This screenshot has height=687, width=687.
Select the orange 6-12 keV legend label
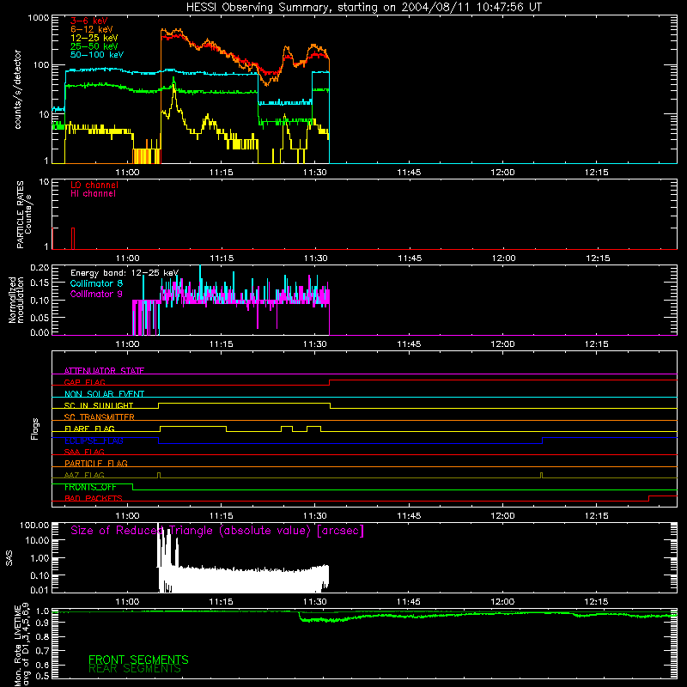pos(91,29)
